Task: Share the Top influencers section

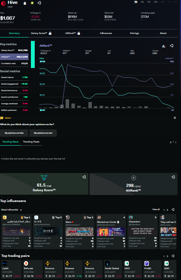Action: pyautogui.click(x=173, y=210)
